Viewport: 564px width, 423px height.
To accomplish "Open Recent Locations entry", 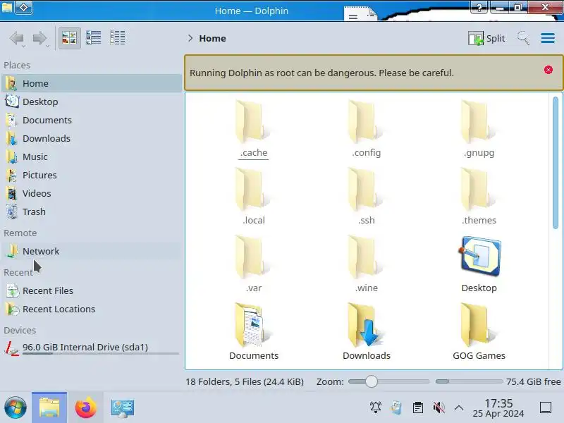I will [x=92, y=309].
